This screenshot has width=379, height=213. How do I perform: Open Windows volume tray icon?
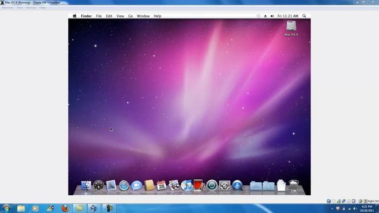point(355,208)
